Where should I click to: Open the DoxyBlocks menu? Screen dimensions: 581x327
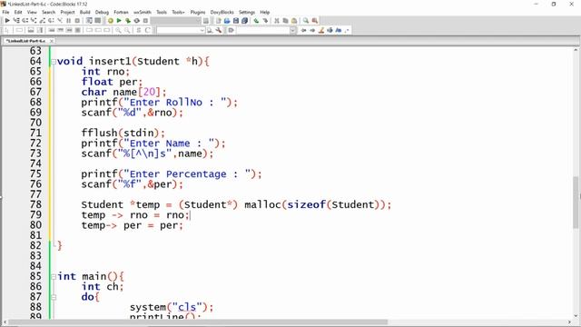tap(222, 12)
